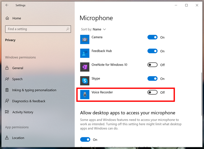204x149 pixels.
Task: Enable Voice Recorder microphone toggle
Action: 152,92
